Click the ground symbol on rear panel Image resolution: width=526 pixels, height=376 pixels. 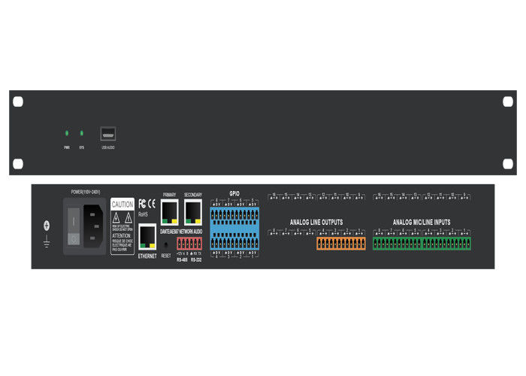point(47,228)
